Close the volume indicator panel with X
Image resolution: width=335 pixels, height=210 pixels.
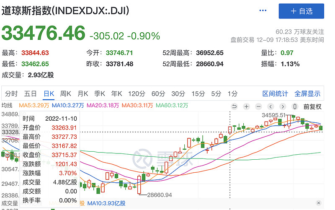(x=318, y=203)
